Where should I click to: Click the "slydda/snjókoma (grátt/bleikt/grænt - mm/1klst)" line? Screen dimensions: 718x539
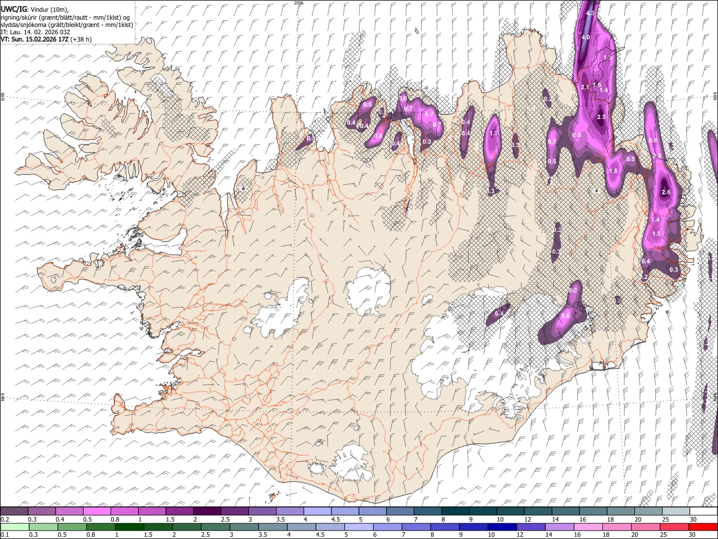point(67,25)
